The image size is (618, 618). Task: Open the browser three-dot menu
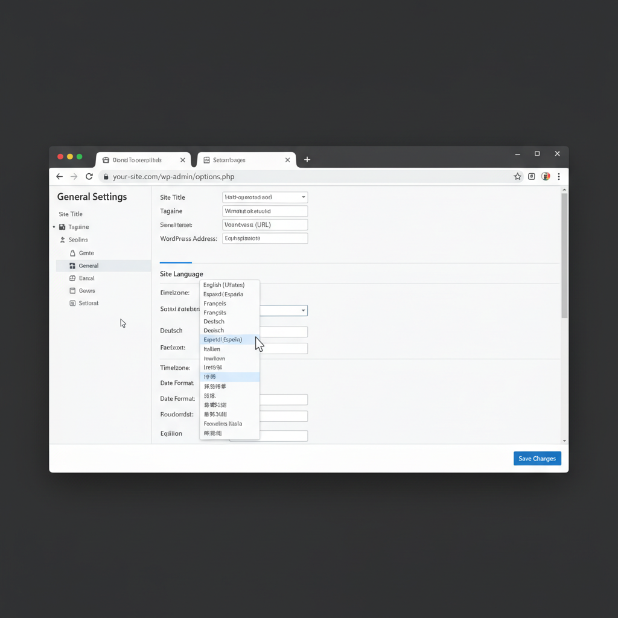[x=559, y=177]
